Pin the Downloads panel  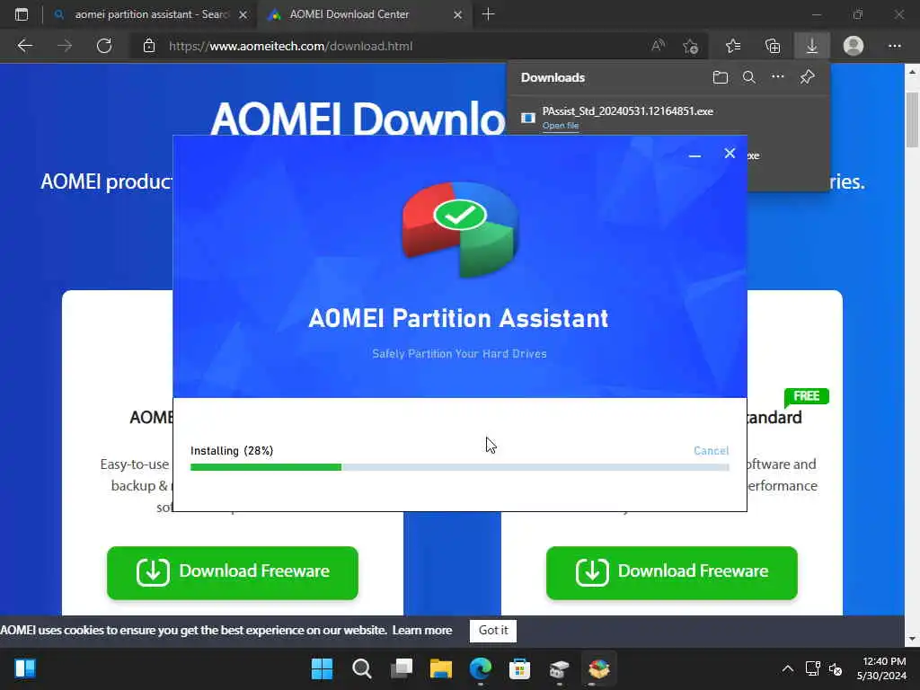click(x=808, y=77)
